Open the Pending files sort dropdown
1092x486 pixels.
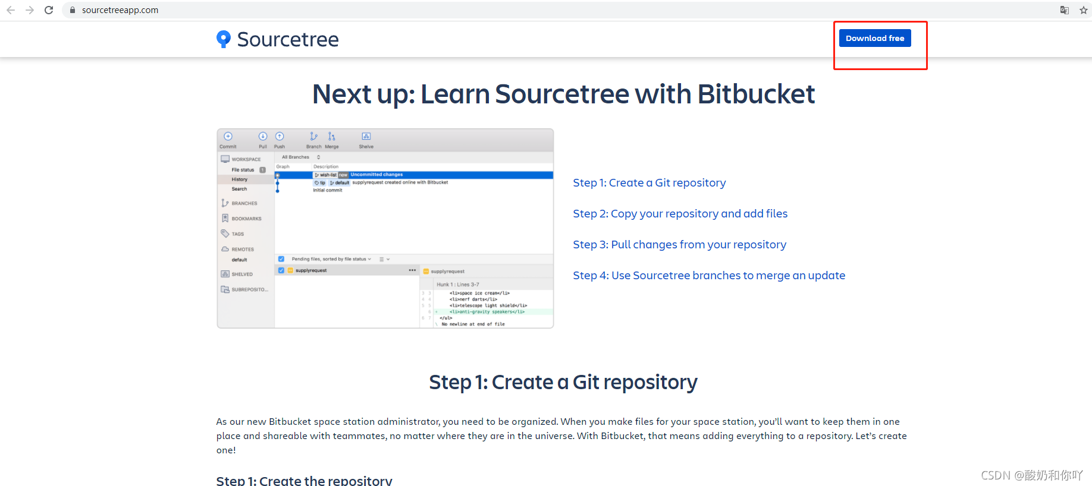[331, 259]
